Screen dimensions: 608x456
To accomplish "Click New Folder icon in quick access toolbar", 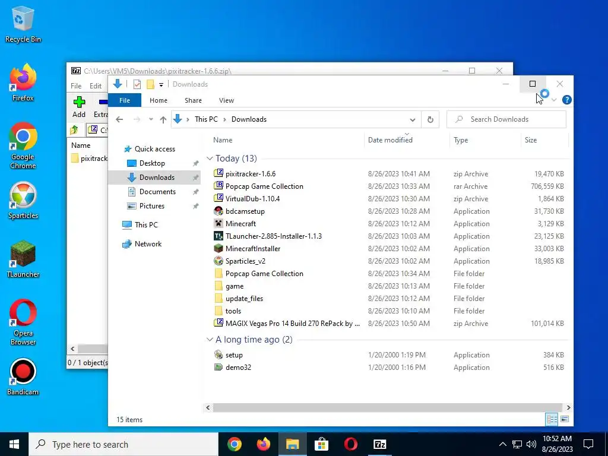I will [150, 84].
